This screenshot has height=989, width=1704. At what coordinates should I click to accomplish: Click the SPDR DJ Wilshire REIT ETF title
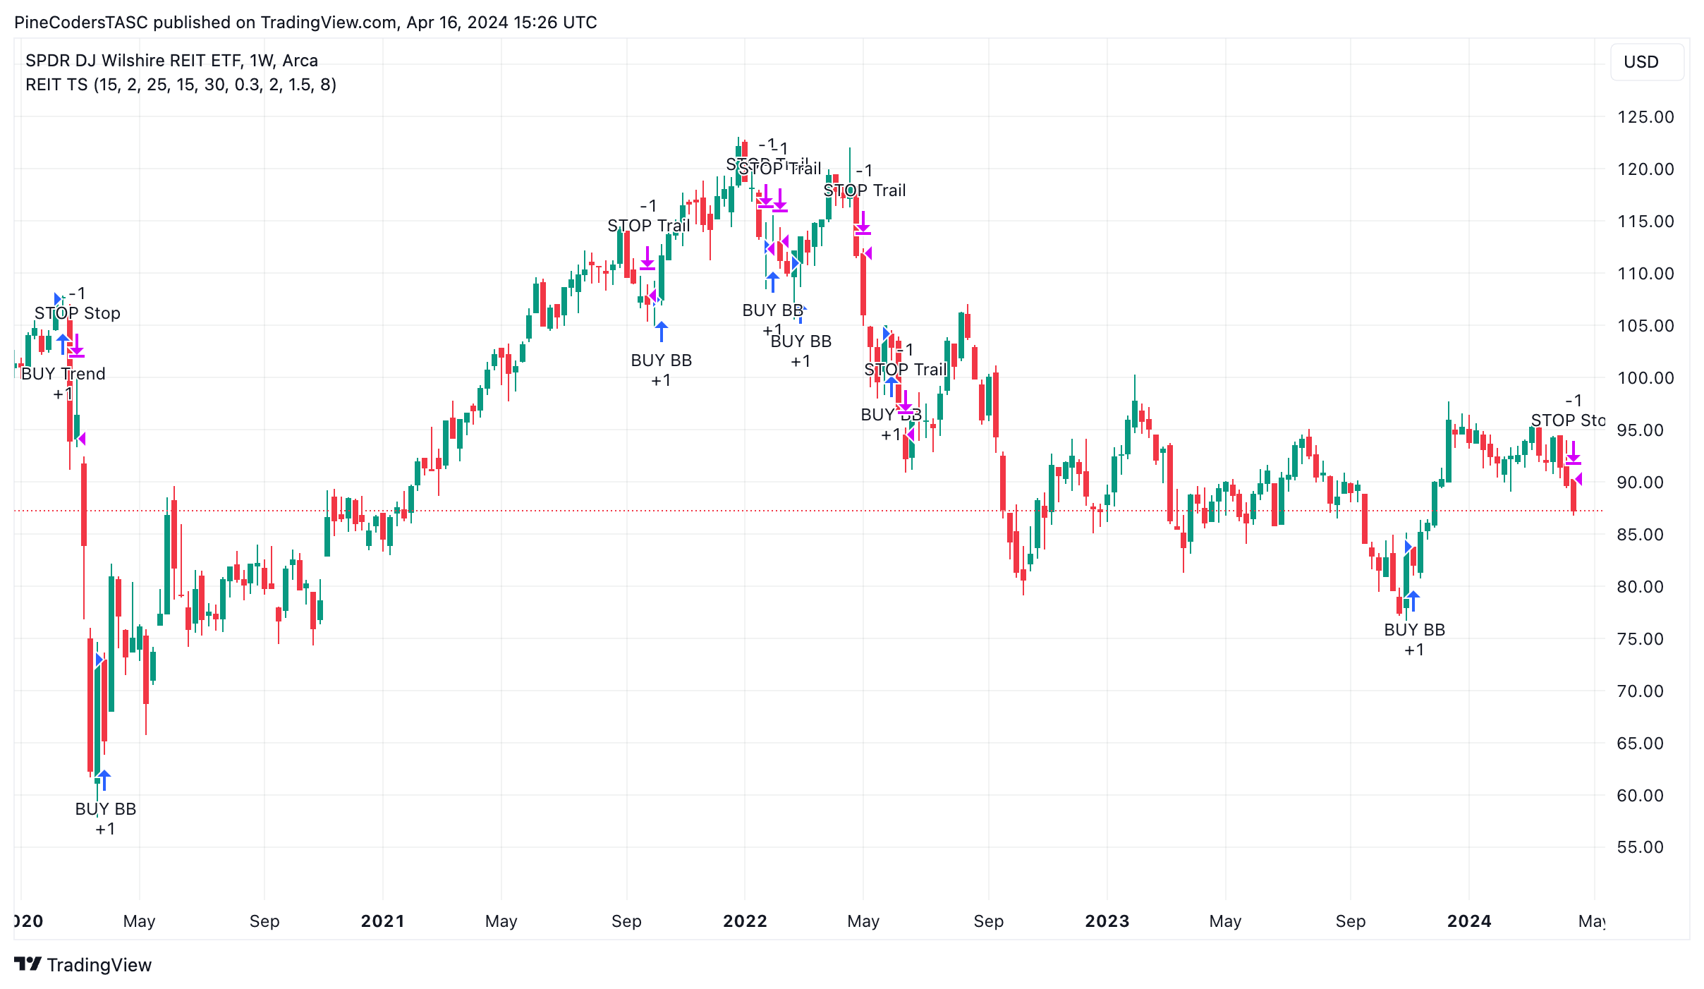(x=172, y=61)
